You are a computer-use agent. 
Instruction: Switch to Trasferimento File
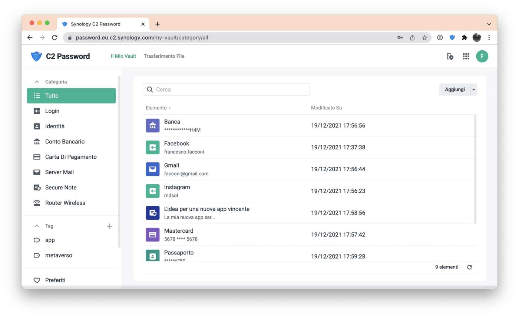[x=164, y=56]
